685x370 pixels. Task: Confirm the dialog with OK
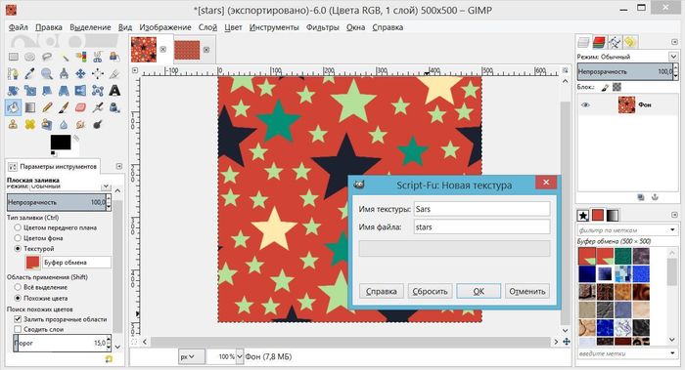pos(479,291)
